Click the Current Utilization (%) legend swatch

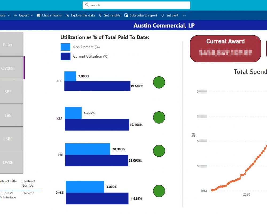click(66, 56)
